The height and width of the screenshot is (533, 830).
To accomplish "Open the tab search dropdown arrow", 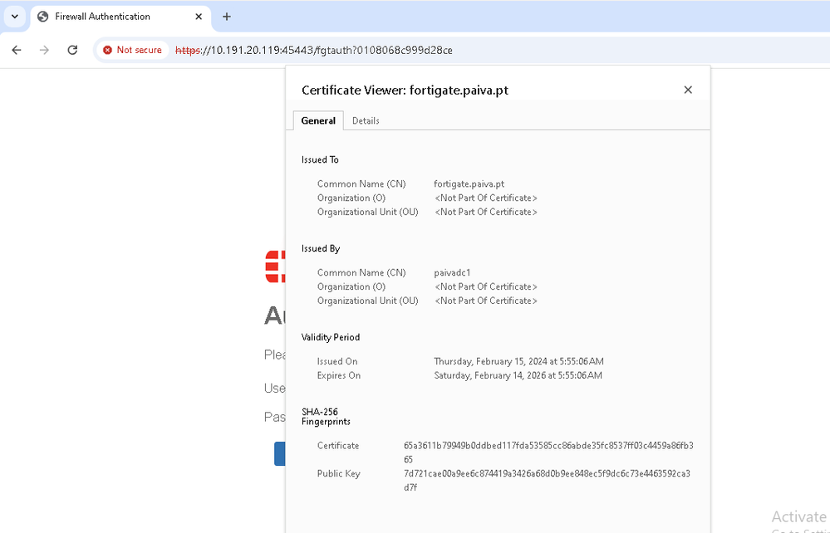I will click(x=15, y=17).
